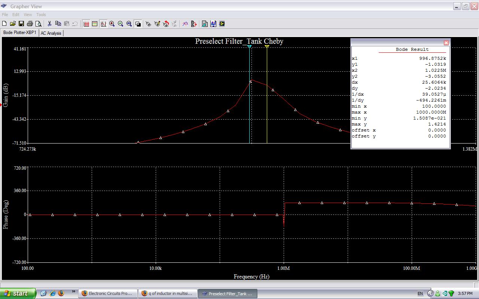Zoom out of the graph
The height and width of the screenshot is (299, 479).
pyautogui.click(x=120, y=24)
